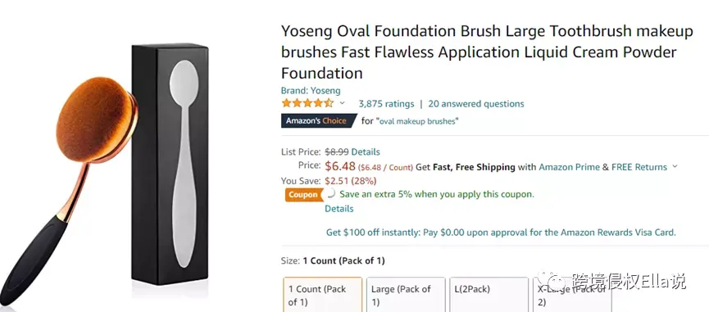
Task: Open the 20 answered questions link
Action: (x=476, y=104)
